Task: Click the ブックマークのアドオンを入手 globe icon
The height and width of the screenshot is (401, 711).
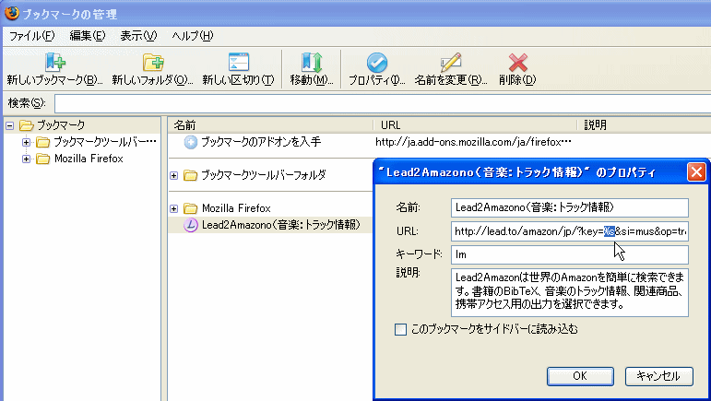Action: (191, 142)
